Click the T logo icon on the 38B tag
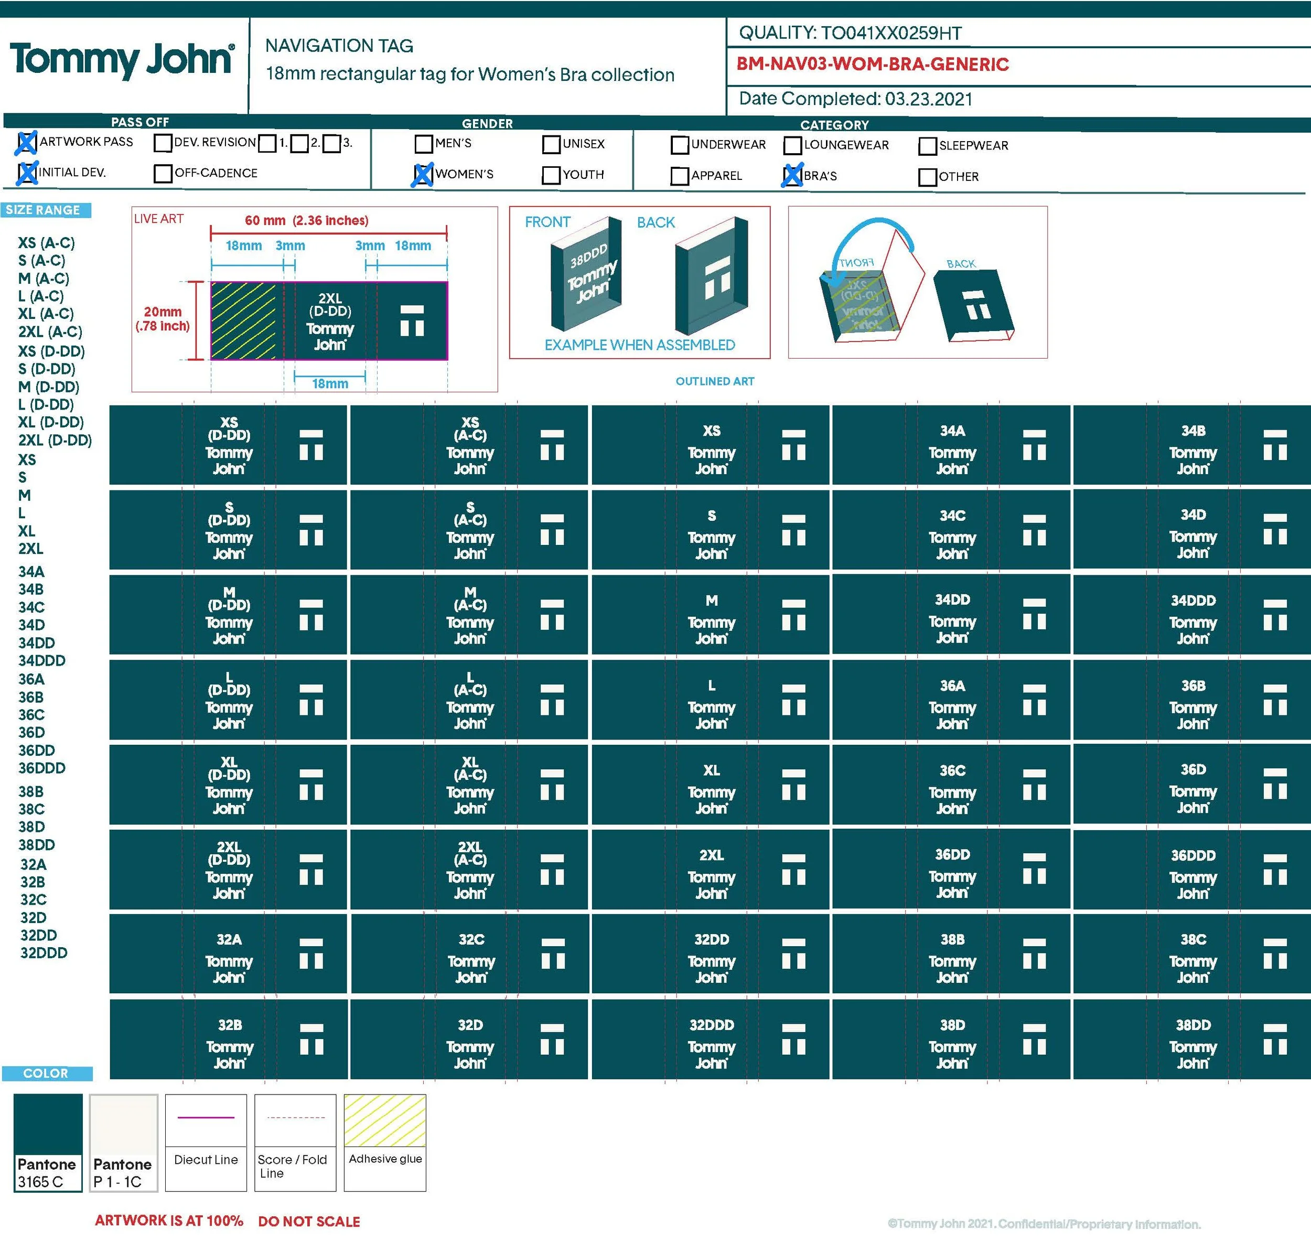Image resolution: width=1311 pixels, height=1243 pixels. [x=1034, y=953]
